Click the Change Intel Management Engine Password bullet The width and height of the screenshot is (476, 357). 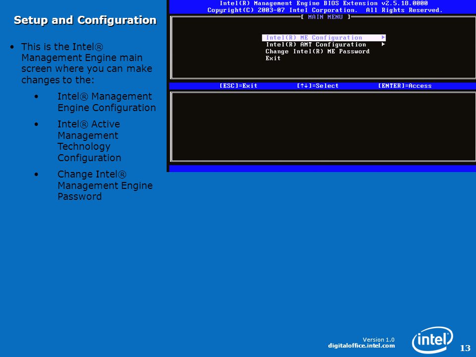(105, 185)
